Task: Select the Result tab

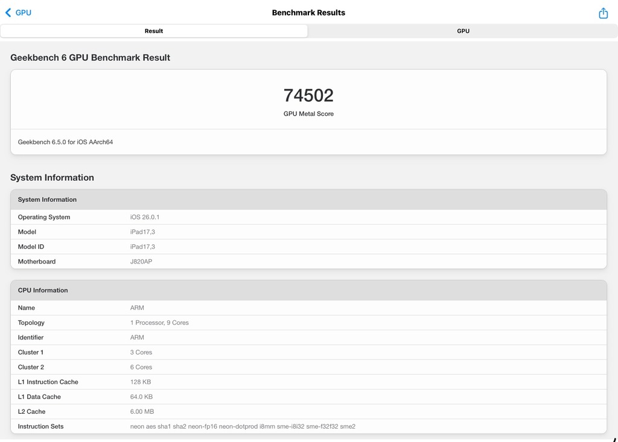Action: (x=154, y=31)
